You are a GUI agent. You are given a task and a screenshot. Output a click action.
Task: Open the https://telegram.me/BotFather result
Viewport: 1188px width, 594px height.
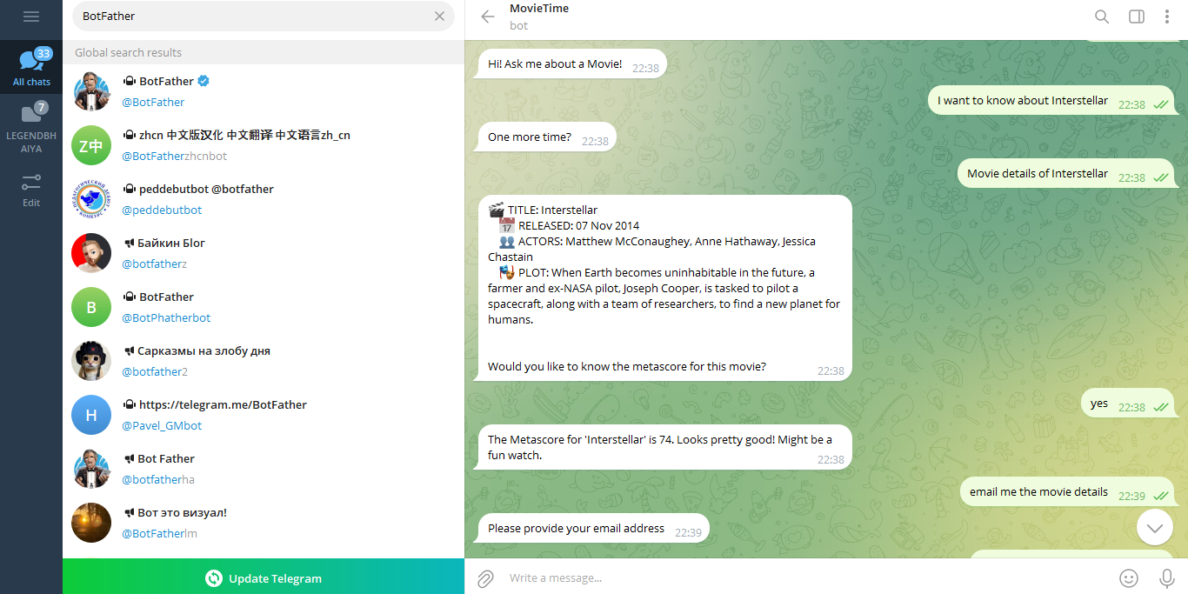[x=264, y=415]
